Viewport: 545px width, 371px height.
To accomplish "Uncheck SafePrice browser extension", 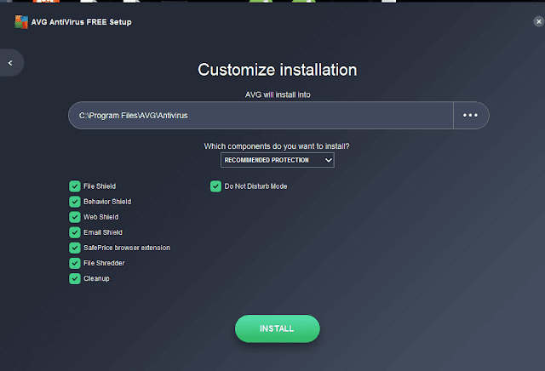I will tap(75, 248).
